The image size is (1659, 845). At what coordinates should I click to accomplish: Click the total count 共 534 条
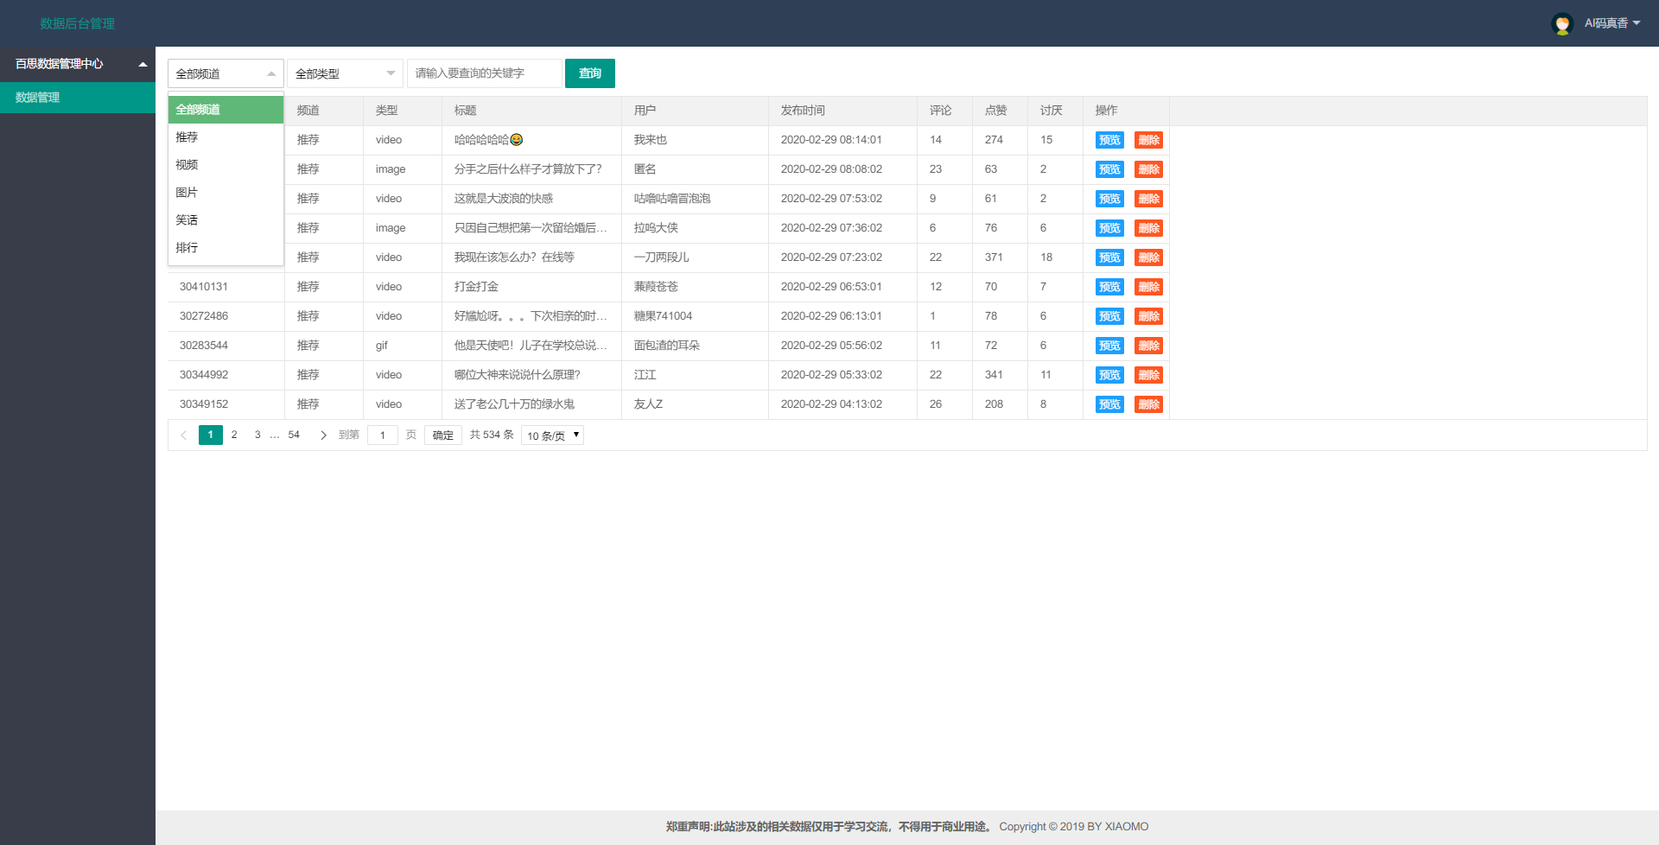pos(492,435)
